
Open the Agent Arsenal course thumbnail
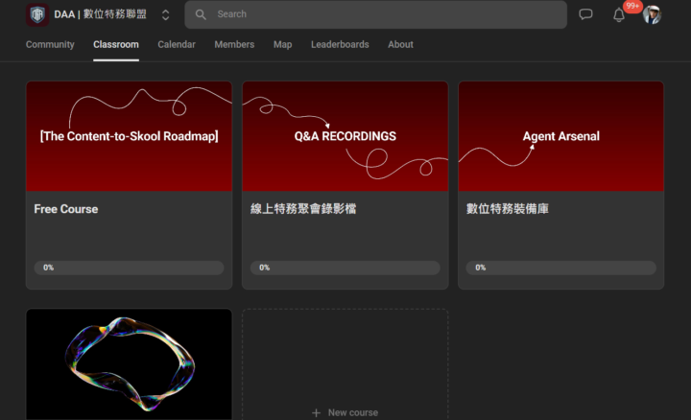560,136
